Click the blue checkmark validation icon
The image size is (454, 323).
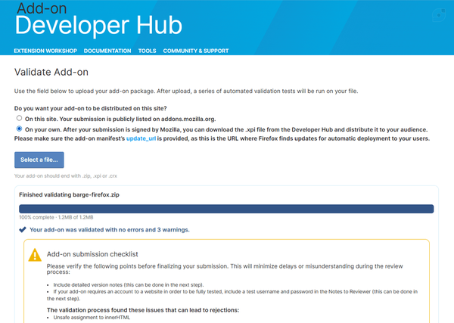(x=23, y=230)
